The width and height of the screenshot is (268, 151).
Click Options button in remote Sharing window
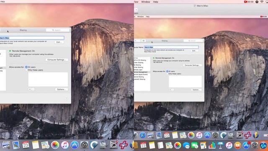pos(196,90)
